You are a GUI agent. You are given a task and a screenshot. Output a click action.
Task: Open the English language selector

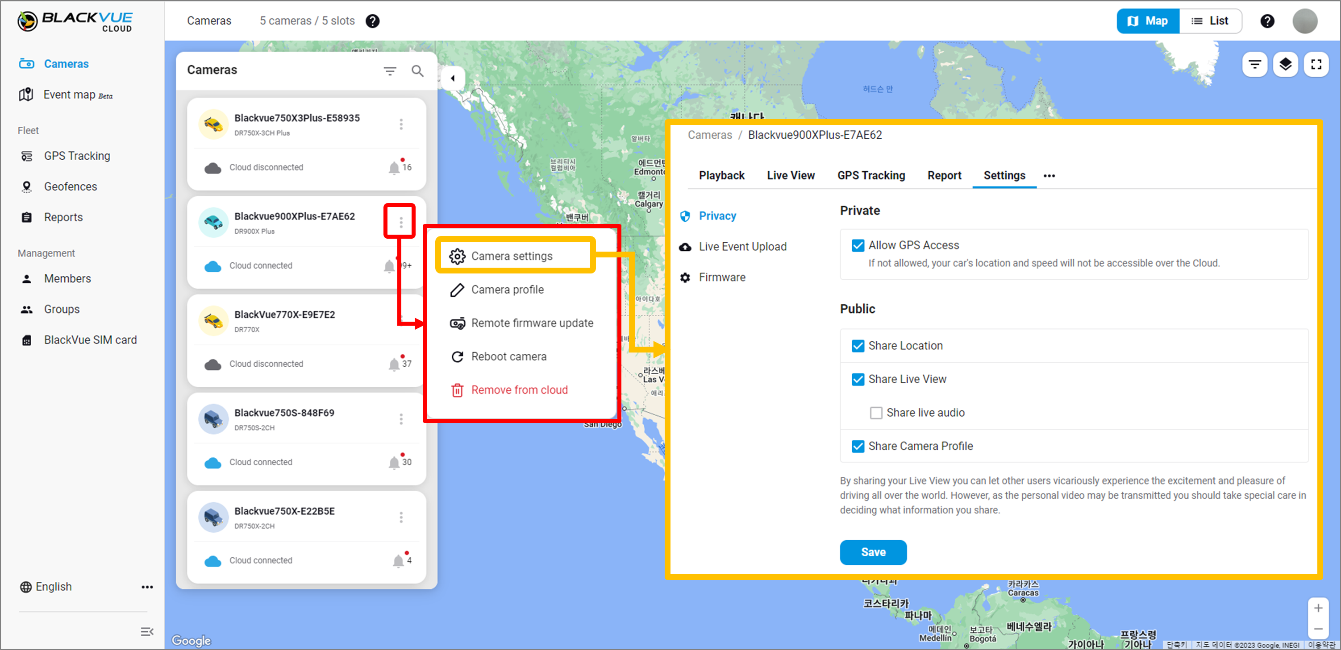[x=46, y=587]
